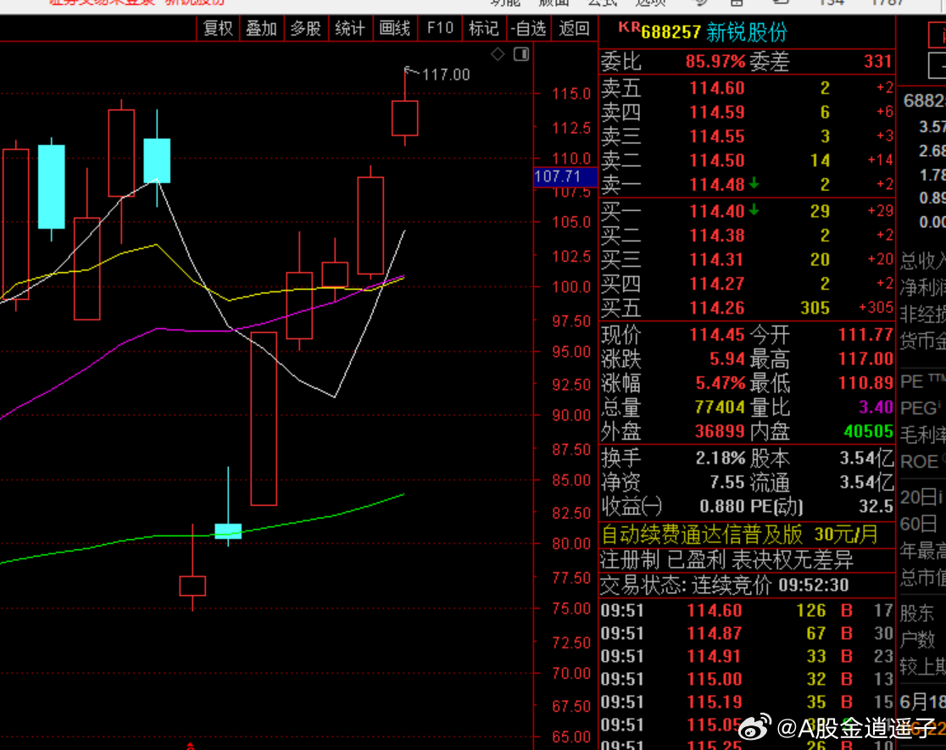946x750 pixels.
Task: Click the 117.00 high price label
Action: pyautogui.click(x=446, y=75)
